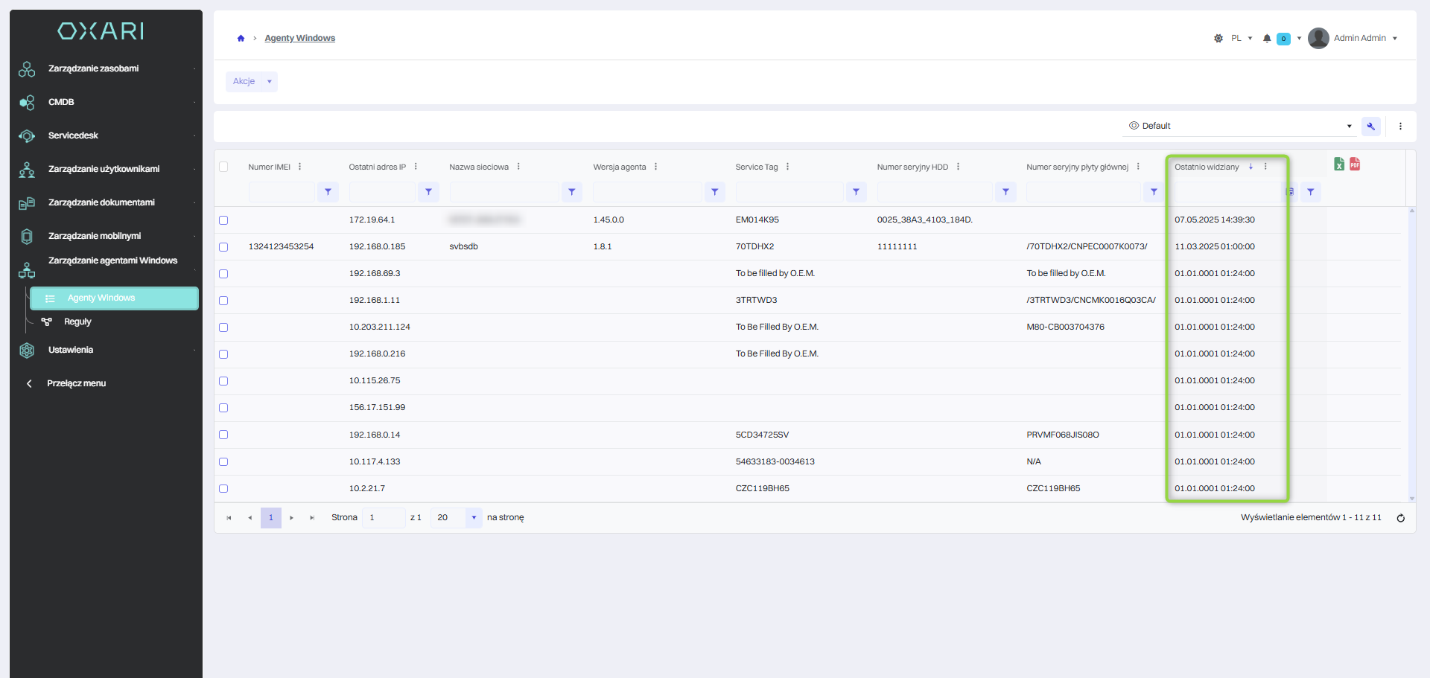The image size is (1430, 678).
Task: Check the row with IP 192.168.69.3
Action: (x=223, y=274)
